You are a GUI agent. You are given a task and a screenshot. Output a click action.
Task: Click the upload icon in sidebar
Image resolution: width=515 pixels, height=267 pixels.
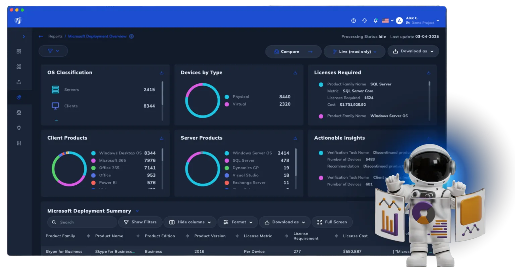click(x=19, y=82)
